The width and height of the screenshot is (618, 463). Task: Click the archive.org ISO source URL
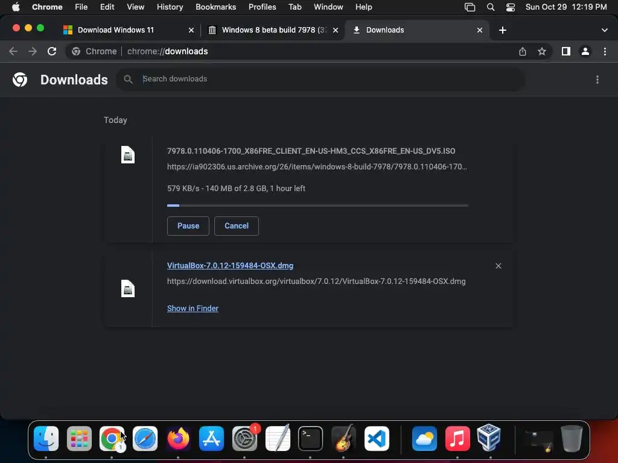(317, 166)
